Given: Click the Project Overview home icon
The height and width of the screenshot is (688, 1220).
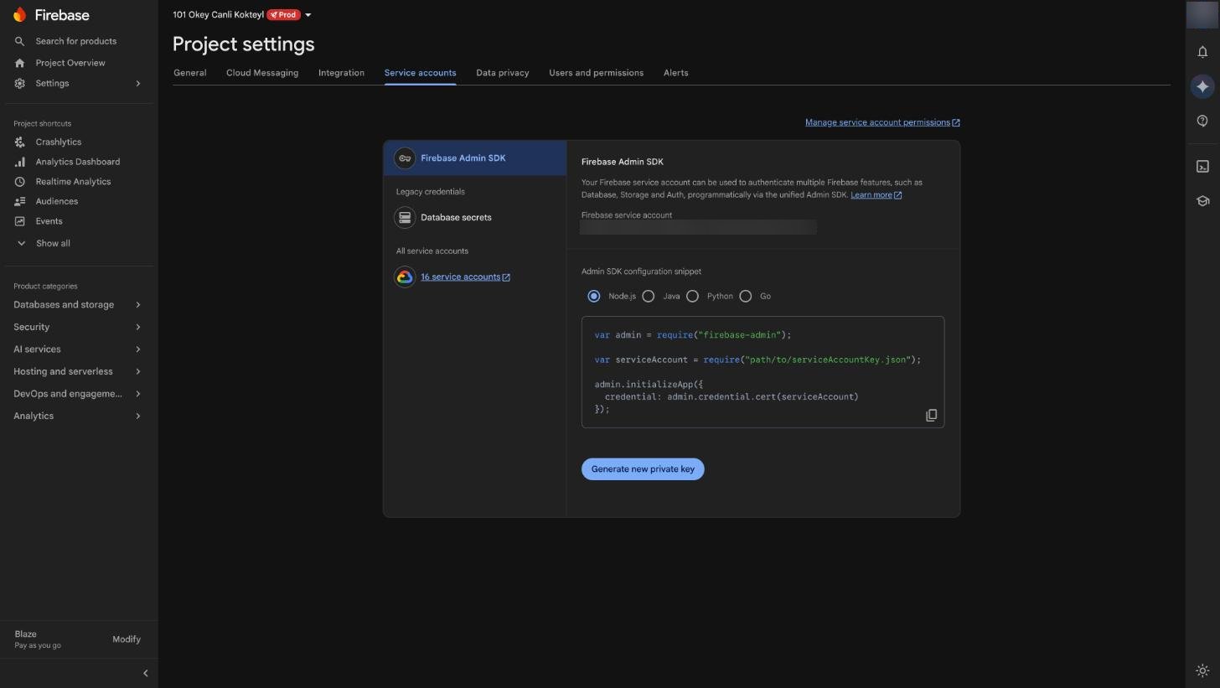Looking at the screenshot, I should coord(19,63).
